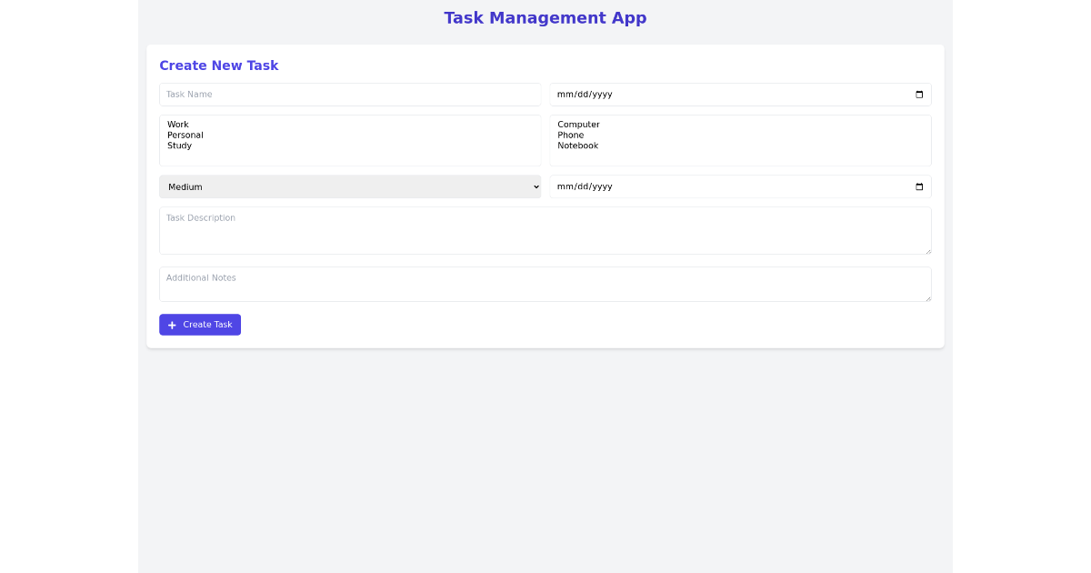Click the dropdown chevron on the priority selector
The height and width of the screenshot is (573, 1091).
pos(535,186)
